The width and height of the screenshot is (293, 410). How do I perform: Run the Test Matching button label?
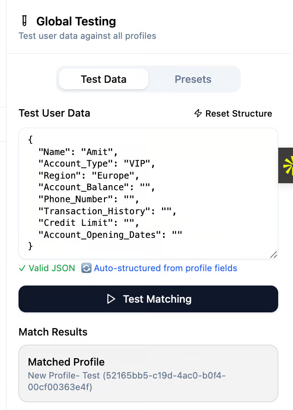157,299
